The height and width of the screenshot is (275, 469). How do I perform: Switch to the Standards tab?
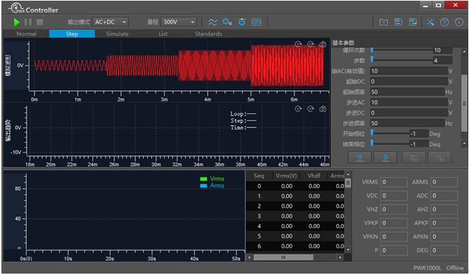[x=208, y=34]
